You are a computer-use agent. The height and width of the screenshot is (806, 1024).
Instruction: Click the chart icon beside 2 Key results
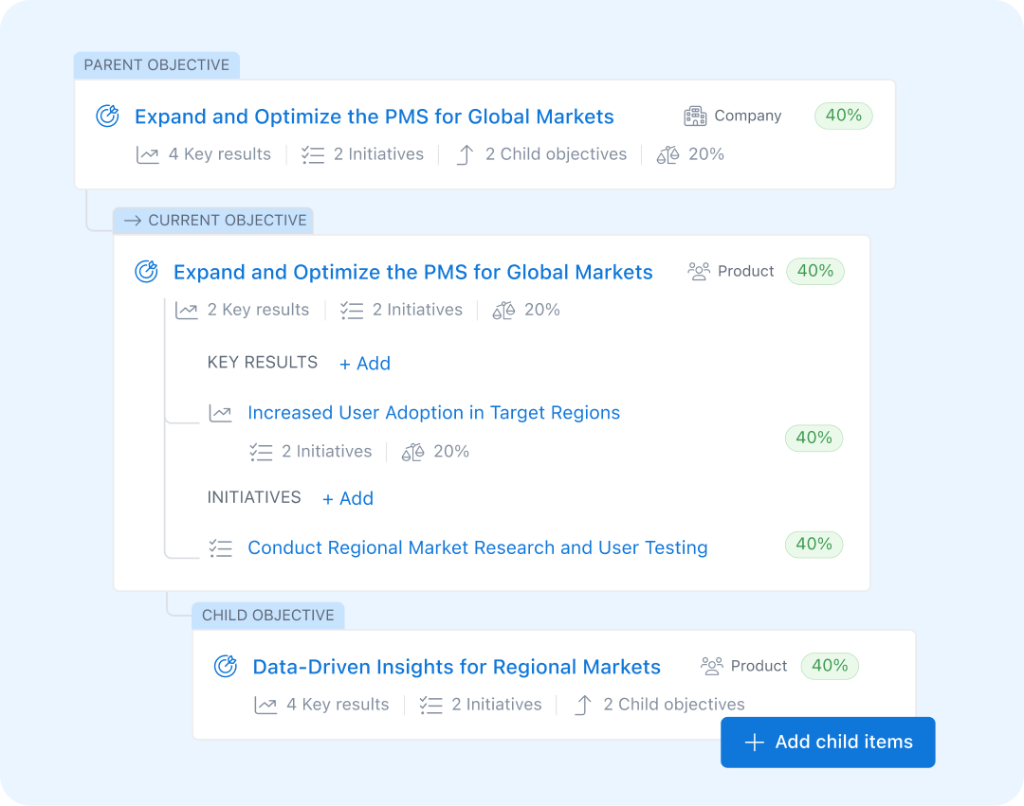[186, 311]
